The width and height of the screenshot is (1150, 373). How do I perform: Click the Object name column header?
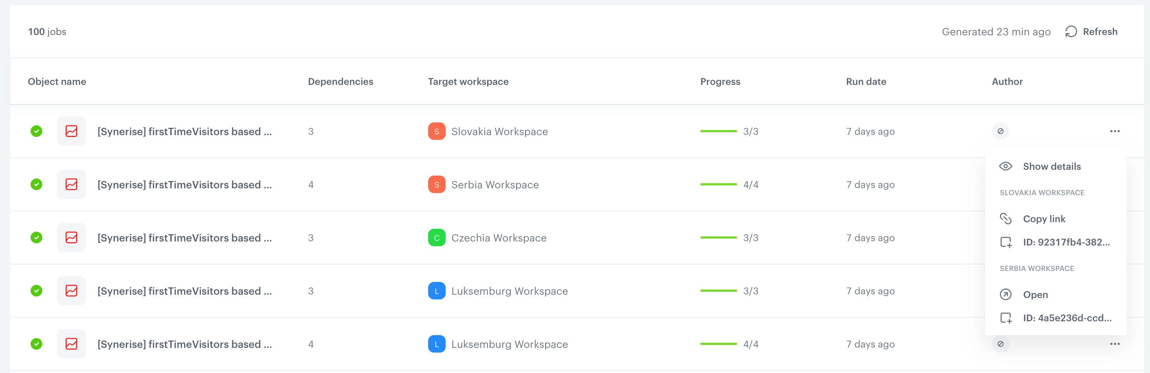click(x=57, y=82)
